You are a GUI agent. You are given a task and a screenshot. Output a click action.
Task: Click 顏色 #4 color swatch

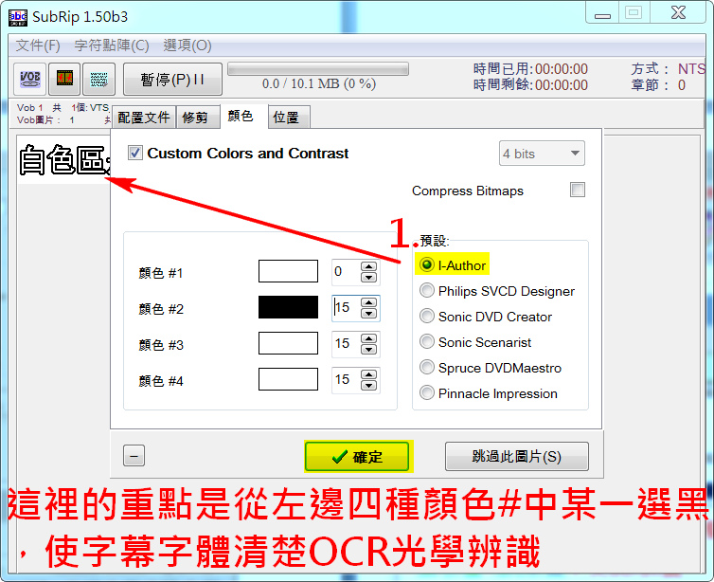288,379
